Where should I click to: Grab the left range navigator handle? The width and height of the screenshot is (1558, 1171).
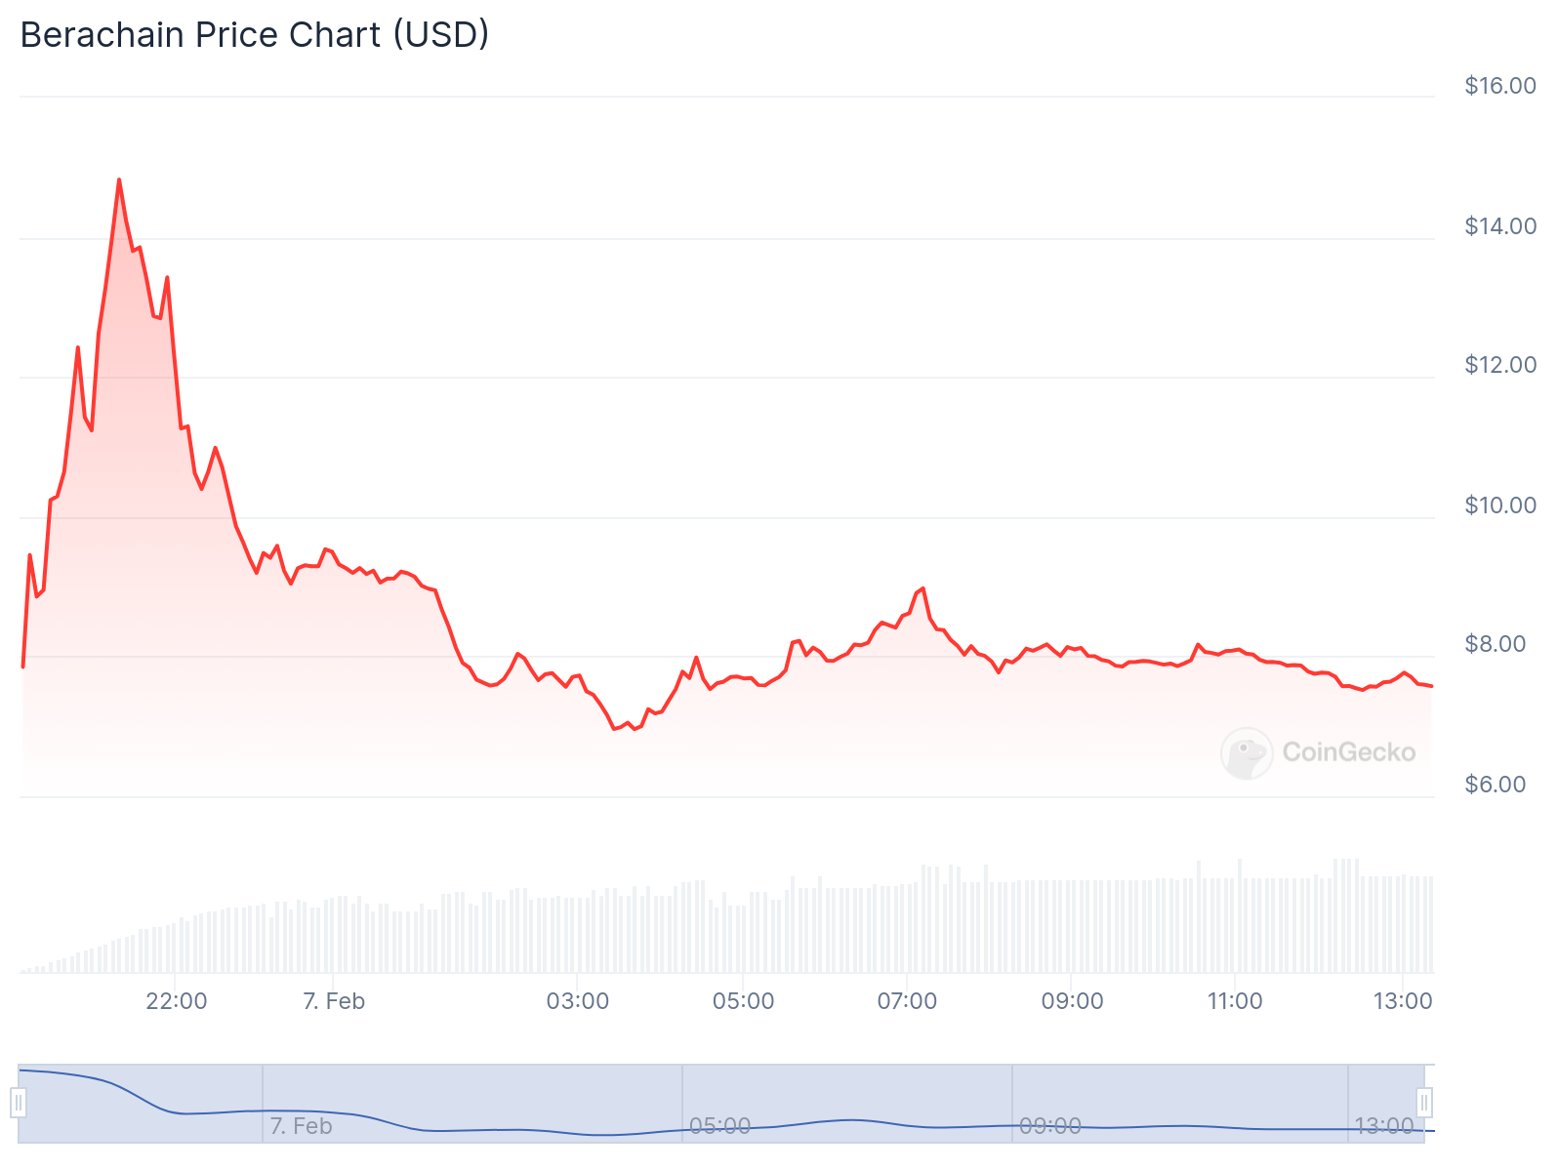coord(19,1103)
